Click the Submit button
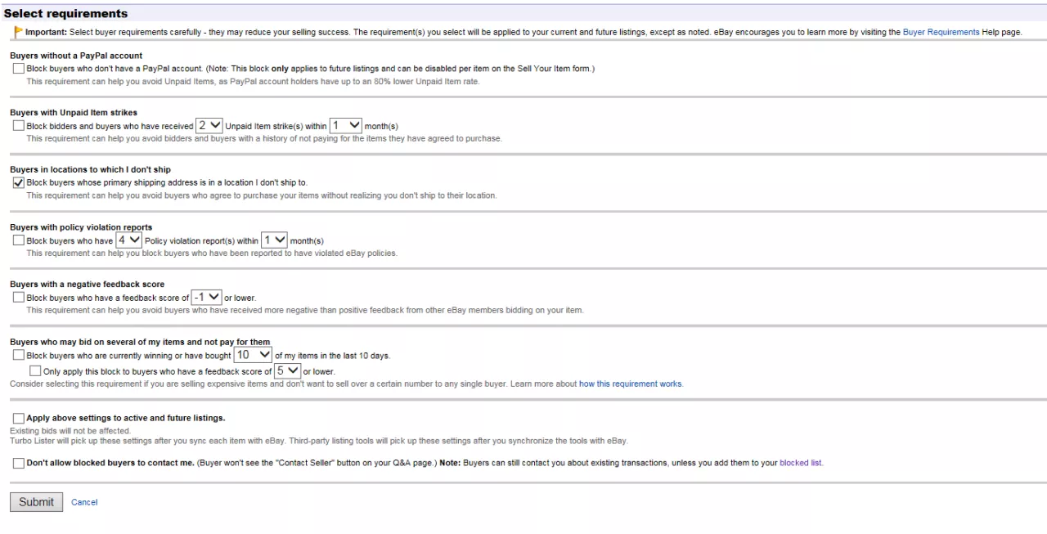This screenshot has height=534, width=1047. tap(37, 502)
